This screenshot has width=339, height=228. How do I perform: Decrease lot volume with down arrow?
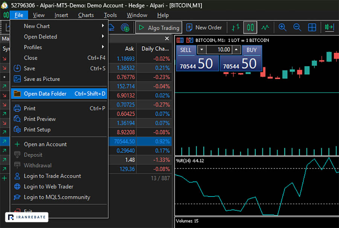tap(202, 50)
